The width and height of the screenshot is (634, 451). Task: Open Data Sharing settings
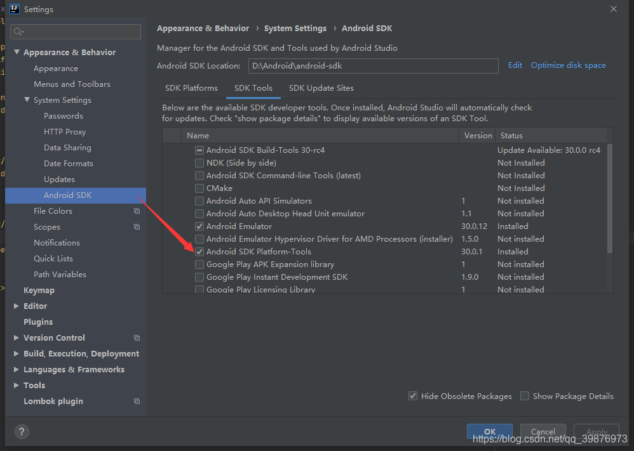click(67, 147)
